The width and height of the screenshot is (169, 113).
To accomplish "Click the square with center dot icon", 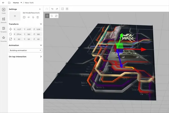I will tap(67, 9).
